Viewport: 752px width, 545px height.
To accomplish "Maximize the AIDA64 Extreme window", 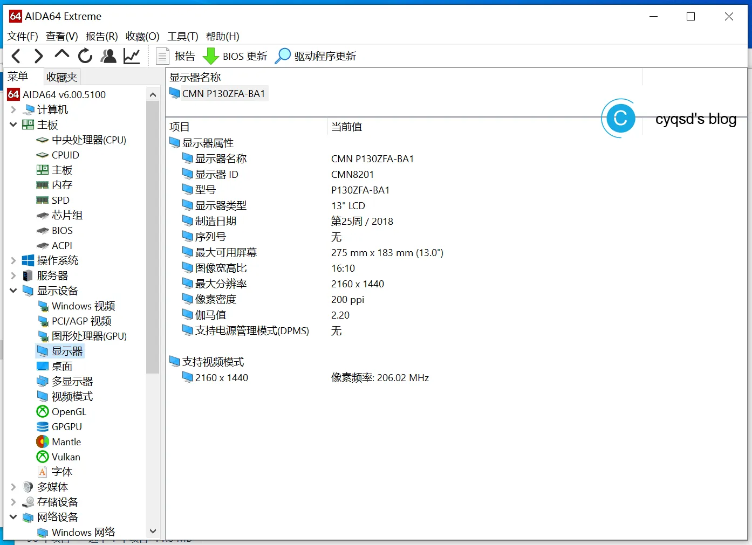I will pyautogui.click(x=691, y=17).
